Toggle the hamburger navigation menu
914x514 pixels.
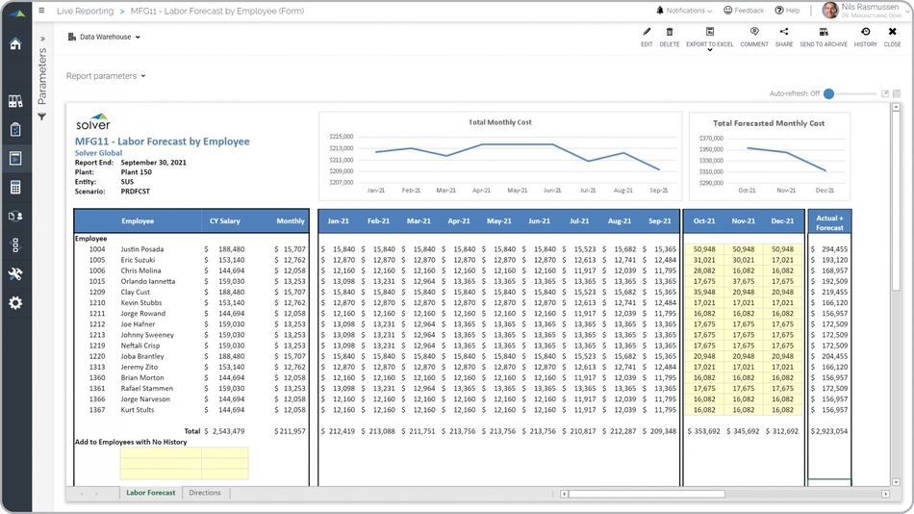pos(41,11)
